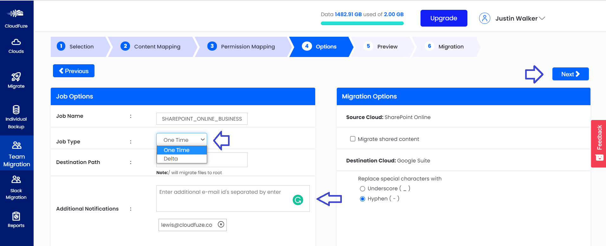
Task: Open the Migrate rocket icon
Action: coord(16,80)
